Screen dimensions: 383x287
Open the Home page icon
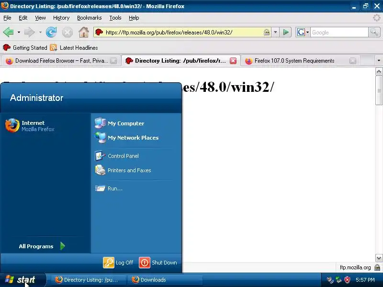[x=83, y=32]
